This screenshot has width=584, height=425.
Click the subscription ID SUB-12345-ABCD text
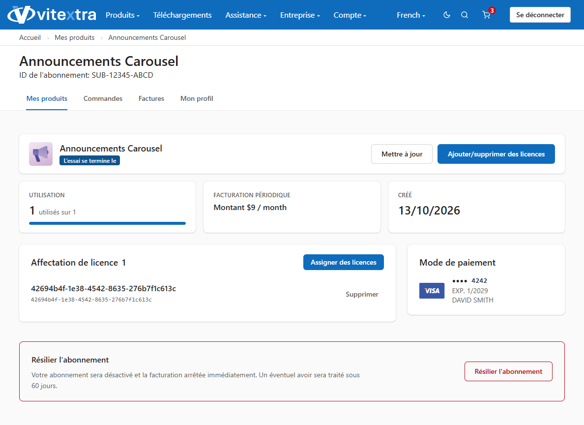click(x=122, y=75)
